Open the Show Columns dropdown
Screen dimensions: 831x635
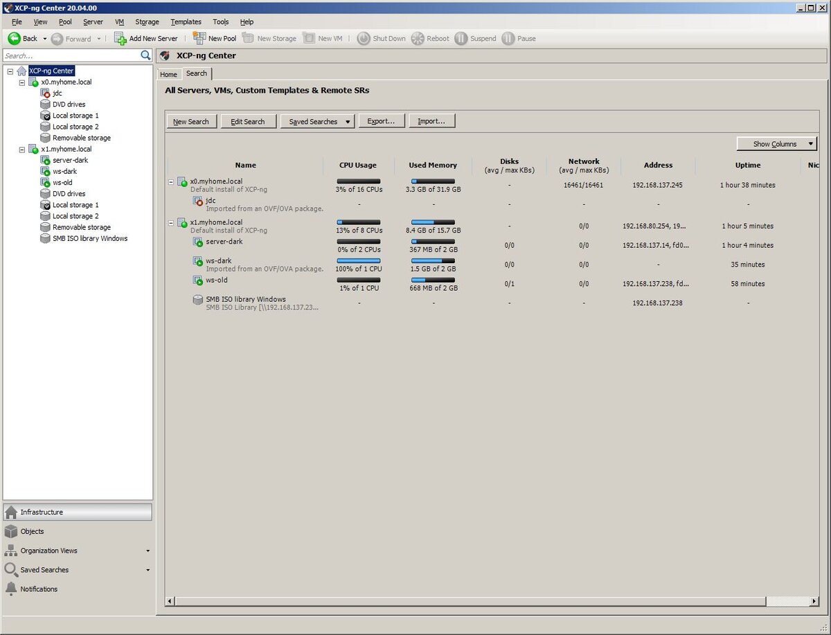[777, 144]
